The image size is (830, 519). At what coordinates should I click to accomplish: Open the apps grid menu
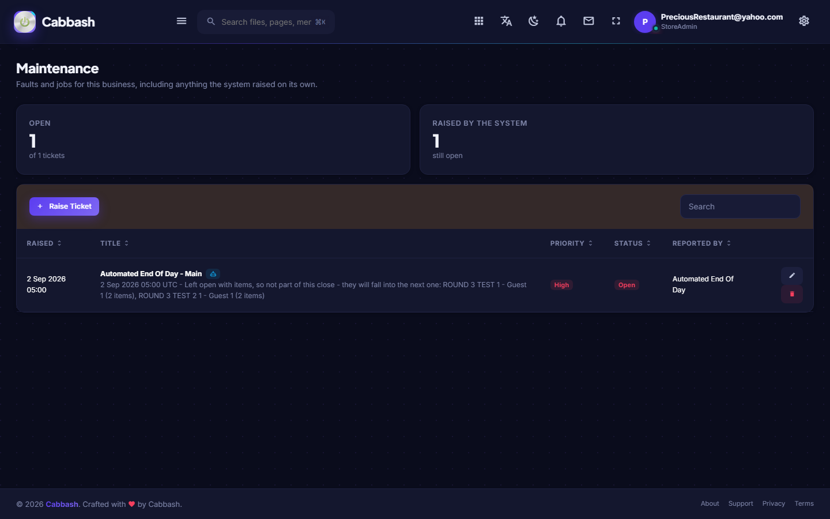[x=478, y=21]
